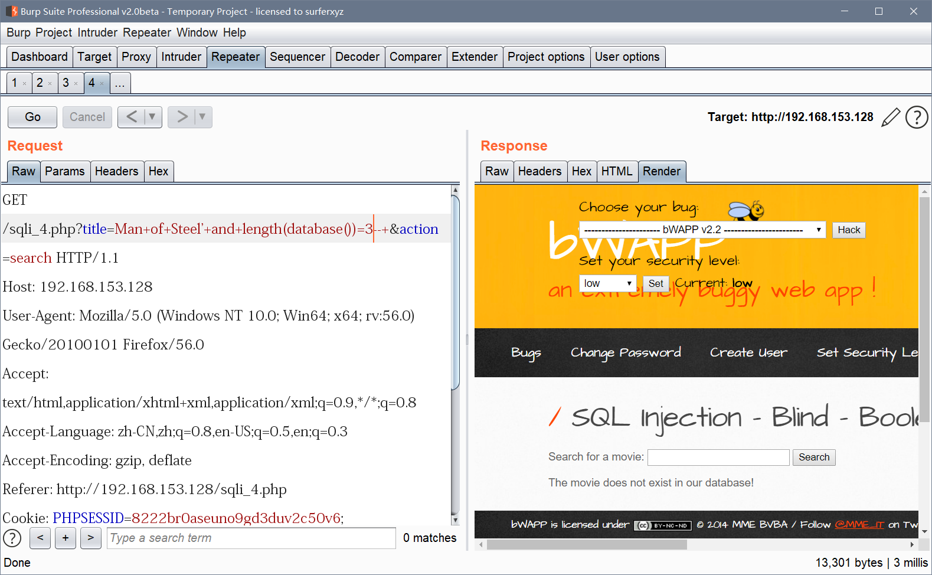The height and width of the screenshot is (575, 932).
Task: Select Repeater sub-tab 3
Action: pos(66,83)
